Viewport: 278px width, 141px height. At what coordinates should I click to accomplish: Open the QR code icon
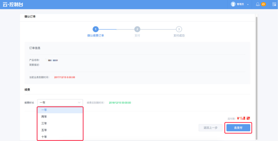[x=274, y=4]
